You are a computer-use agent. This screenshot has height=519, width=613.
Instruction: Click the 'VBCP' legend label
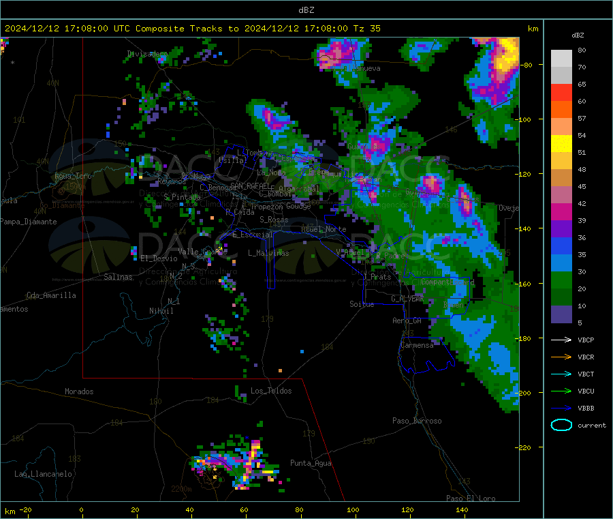coord(586,340)
